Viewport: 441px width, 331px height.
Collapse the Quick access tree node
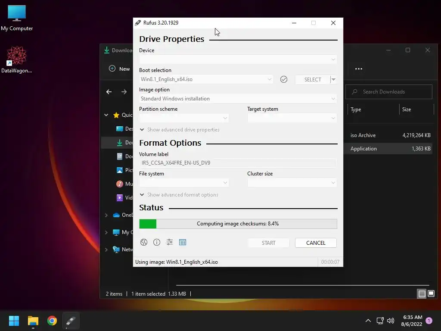point(106,115)
